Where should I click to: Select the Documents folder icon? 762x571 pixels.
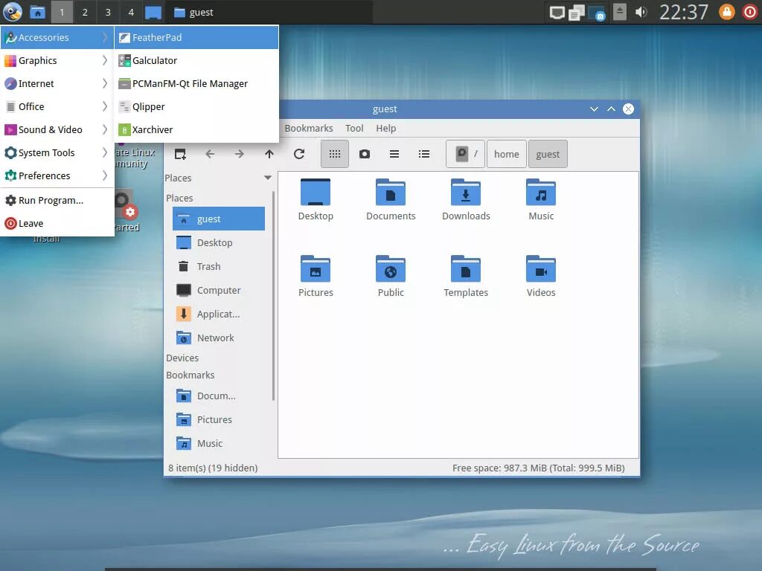click(x=391, y=199)
